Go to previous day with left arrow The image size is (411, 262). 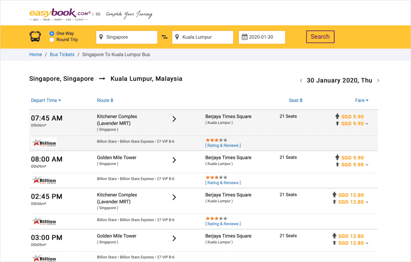[301, 81]
